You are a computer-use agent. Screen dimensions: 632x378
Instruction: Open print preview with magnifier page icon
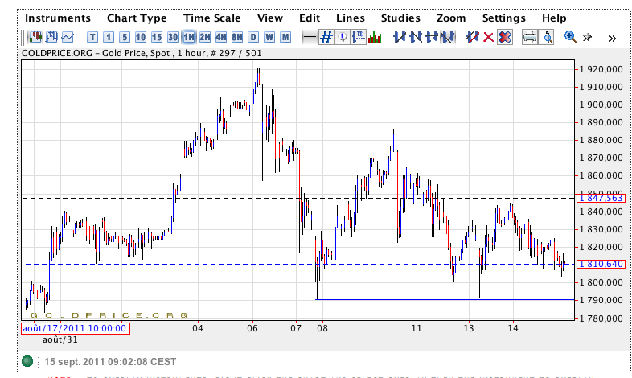point(546,37)
